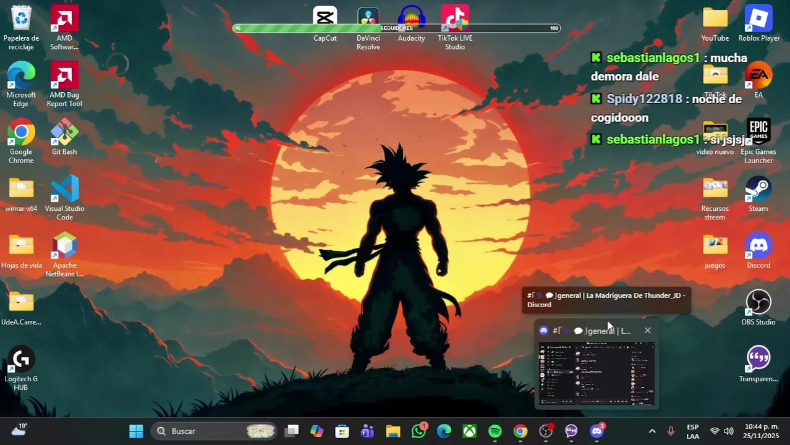Click the Buscar search box in taskbar
Screen dimensions: 790x445
click(214, 431)
